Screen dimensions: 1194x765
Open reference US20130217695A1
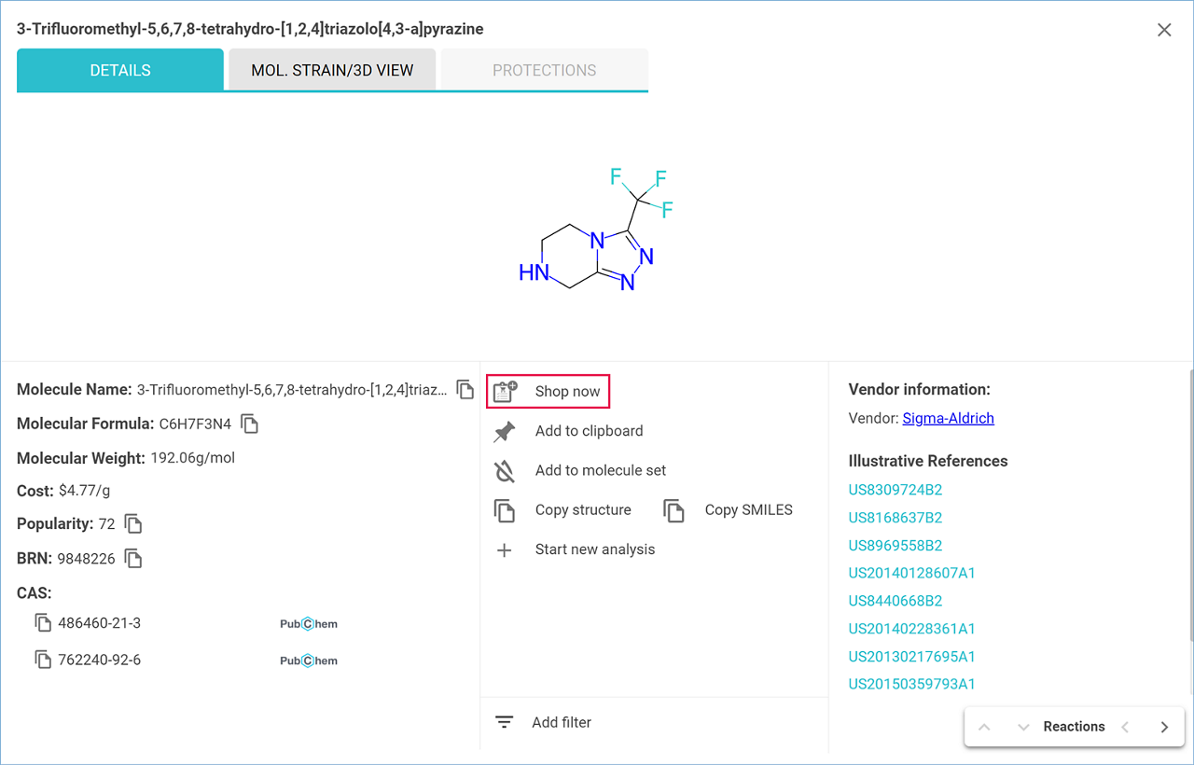[911, 656]
